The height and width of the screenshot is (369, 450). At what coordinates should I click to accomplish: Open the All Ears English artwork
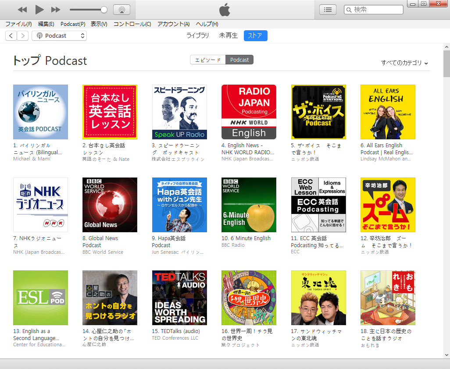388,112
